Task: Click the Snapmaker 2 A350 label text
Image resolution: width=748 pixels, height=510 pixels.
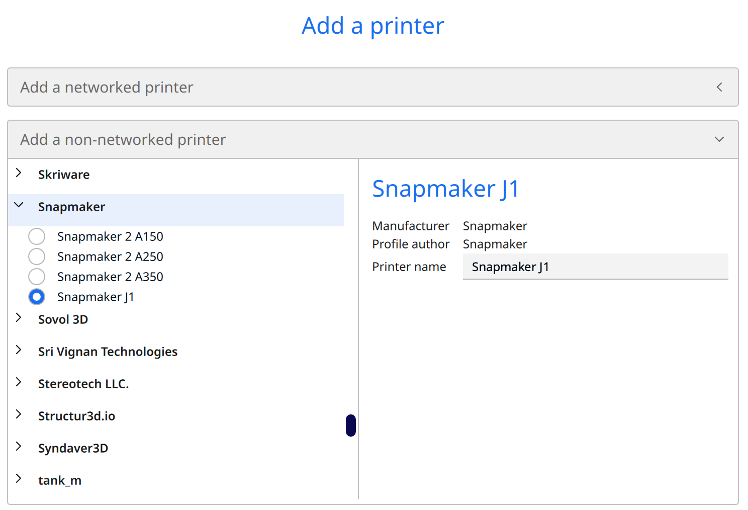Action: [110, 277]
